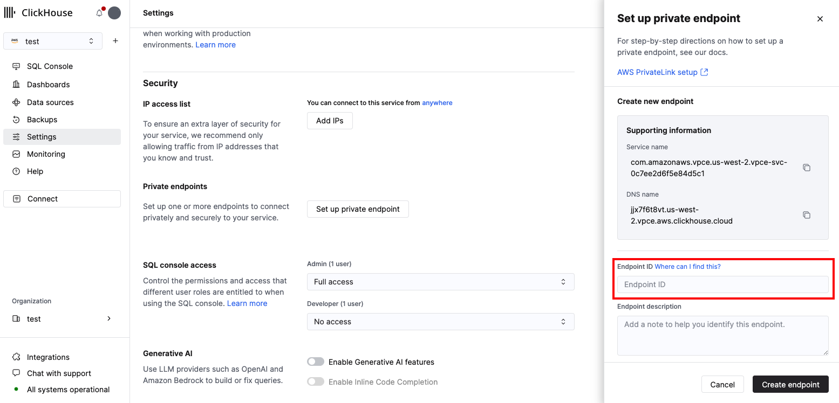Viewport: 839px width, 403px height.
Task: Change Admin access from Full access
Action: (440, 281)
